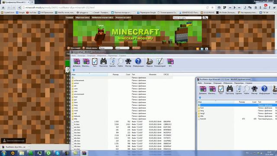Open File (Файл) menu in minecraft.jar window

coord(74,56)
